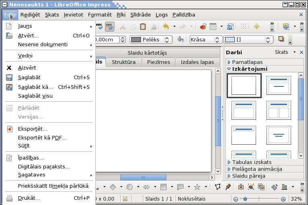Open the Slīdrāde menu
This screenshot has height=205, width=308.
point(141,15)
